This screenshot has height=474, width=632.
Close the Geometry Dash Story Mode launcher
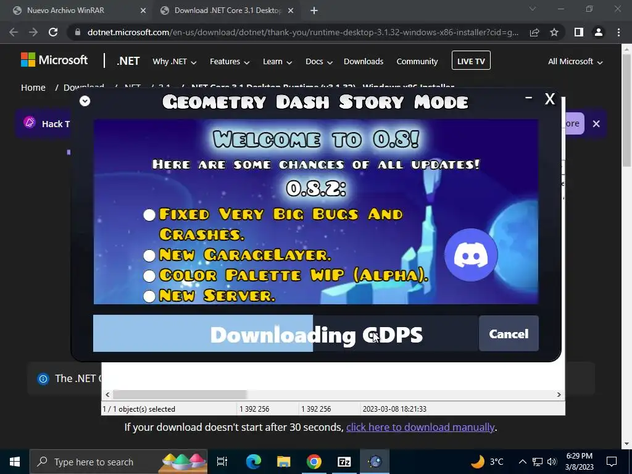[550, 99]
